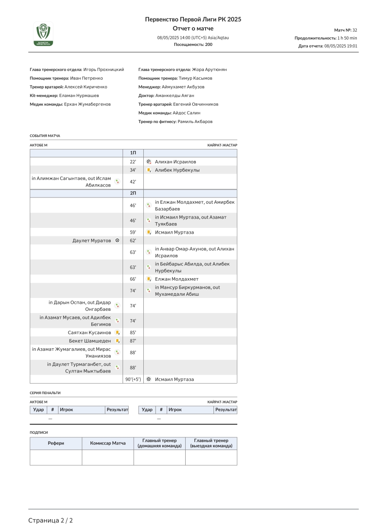374x529 pixels.
Task: Click the empty signature box under Рефери
Action: pos(56,457)
